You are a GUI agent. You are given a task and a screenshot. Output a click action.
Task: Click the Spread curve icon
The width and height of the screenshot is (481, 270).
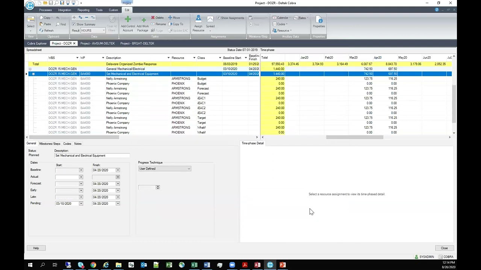click(210, 19)
